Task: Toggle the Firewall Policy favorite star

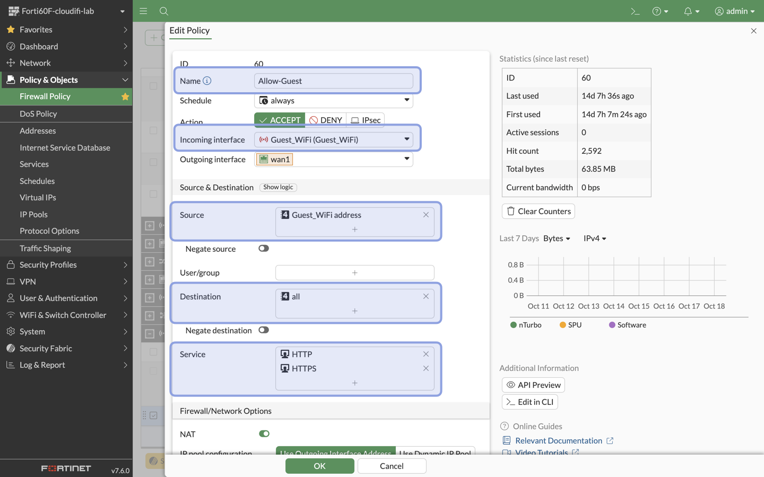Action: point(125,96)
